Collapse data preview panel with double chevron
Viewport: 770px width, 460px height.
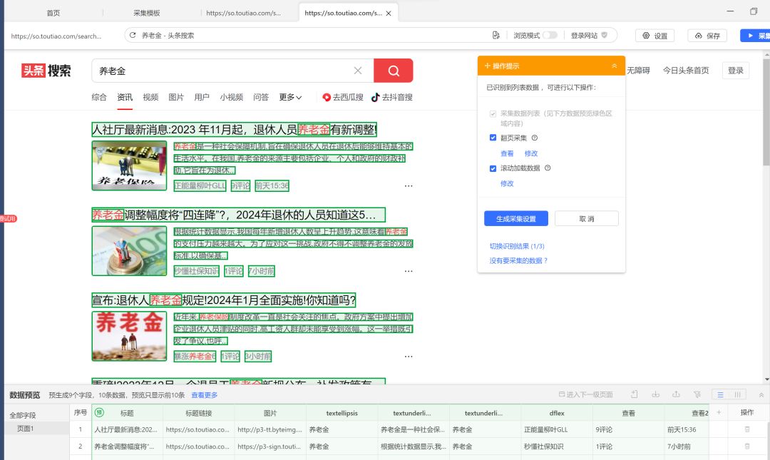coord(761,394)
